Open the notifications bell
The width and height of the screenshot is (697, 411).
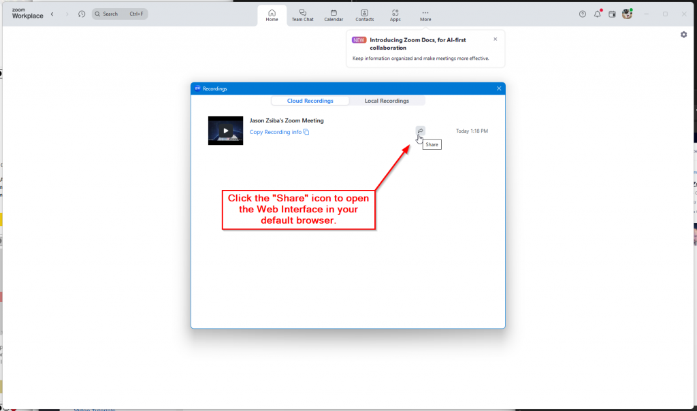(598, 14)
